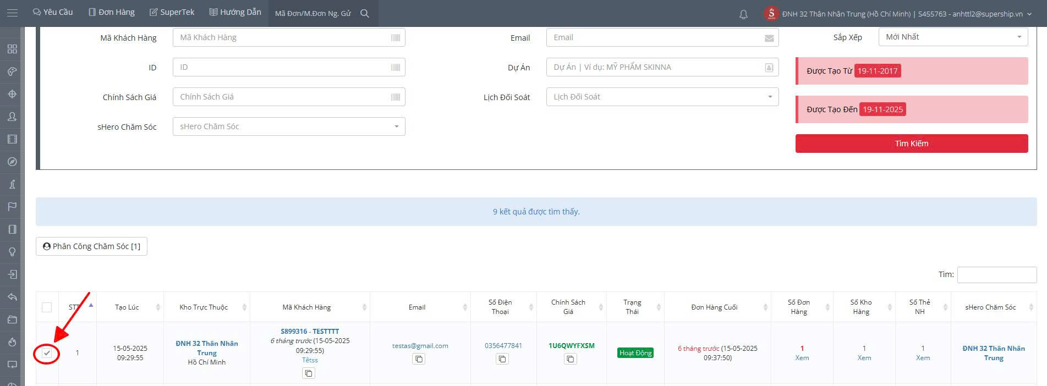Open customer link S899316 - TESTTTT
This screenshot has height=386, width=1047.
pyautogui.click(x=310, y=332)
